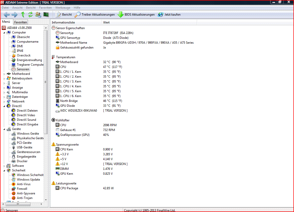Open the user management toolbar icon
Viewport: 294px width, 212px height.
(x=38, y=14)
